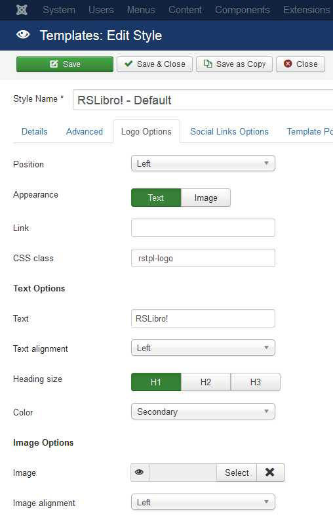Open the Text alignment dropdown
333x529 pixels.
tap(203, 348)
